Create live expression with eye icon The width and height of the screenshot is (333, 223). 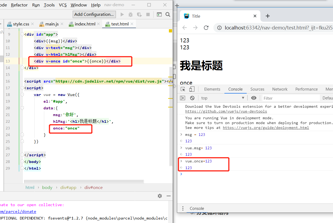click(254, 98)
